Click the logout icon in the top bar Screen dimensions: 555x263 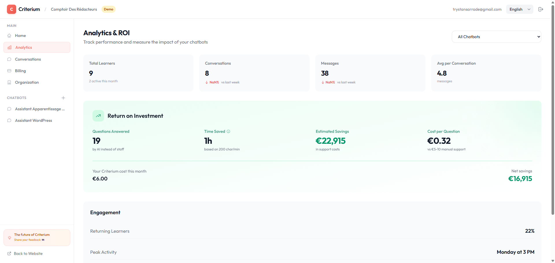541,9
